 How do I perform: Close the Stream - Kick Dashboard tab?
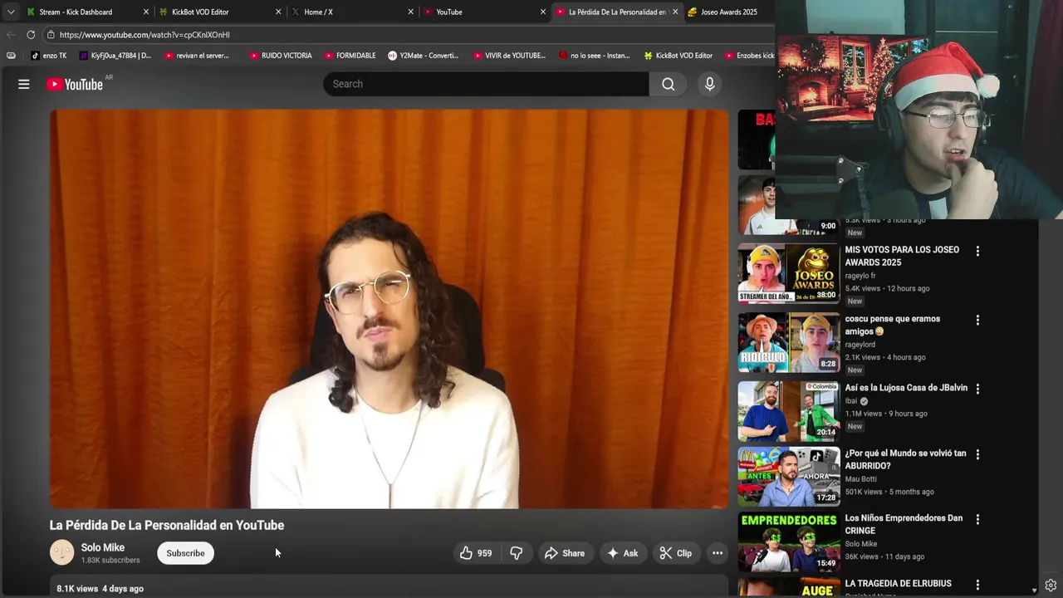coord(146,12)
